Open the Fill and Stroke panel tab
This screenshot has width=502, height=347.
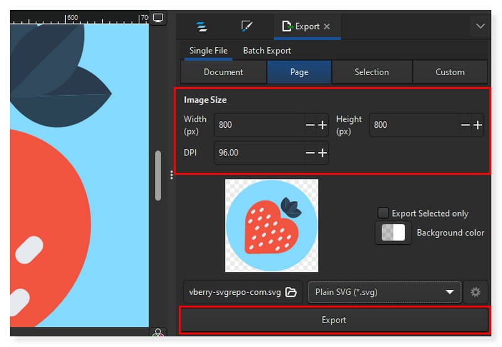(x=247, y=26)
